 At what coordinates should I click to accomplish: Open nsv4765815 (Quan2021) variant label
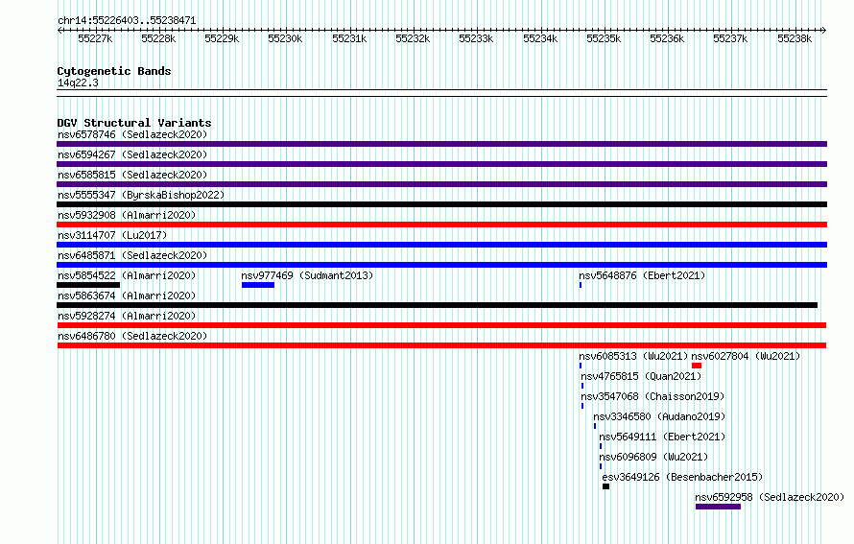pyautogui.click(x=641, y=376)
